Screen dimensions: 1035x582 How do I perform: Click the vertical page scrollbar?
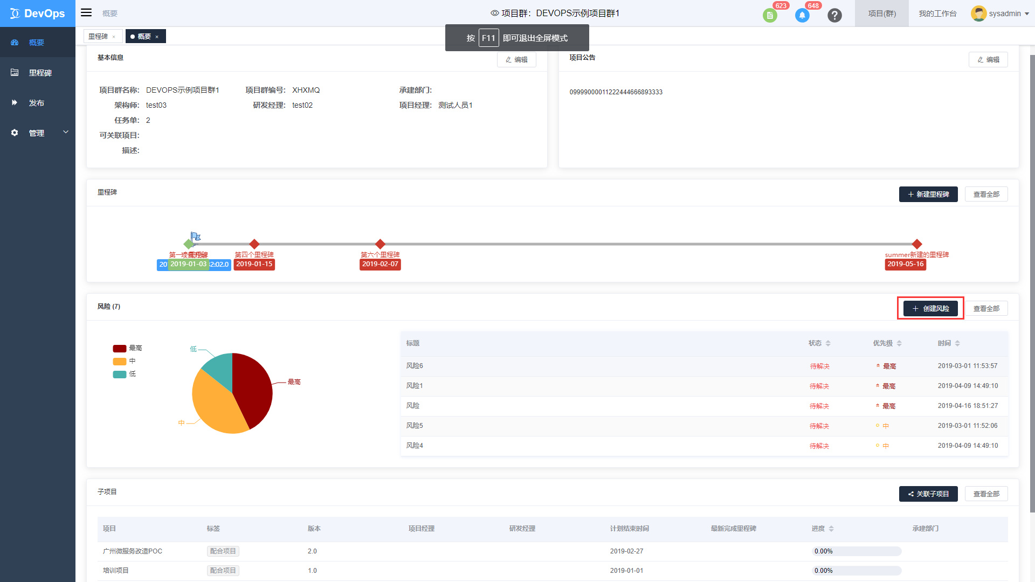point(1032,283)
